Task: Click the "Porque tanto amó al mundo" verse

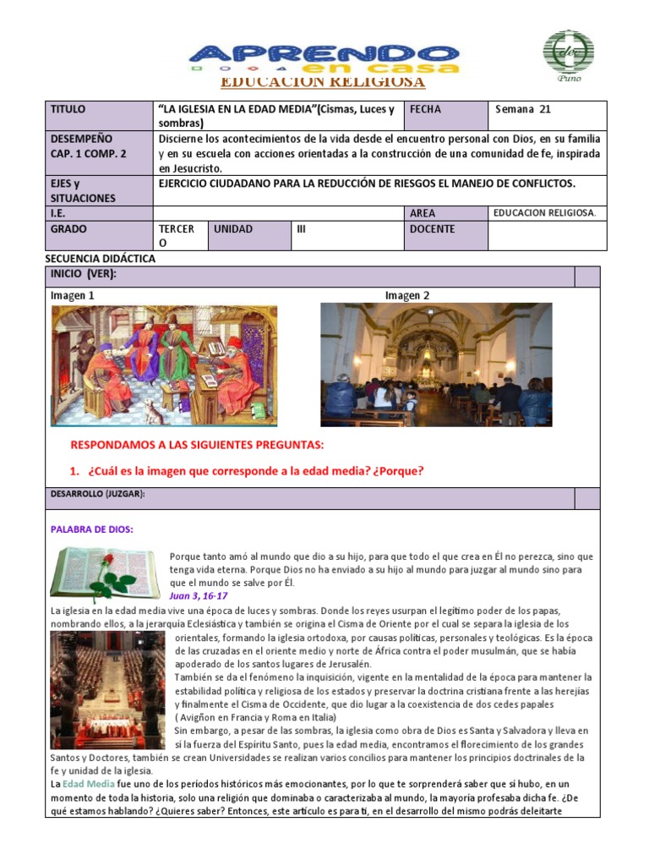Action: tap(381, 569)
